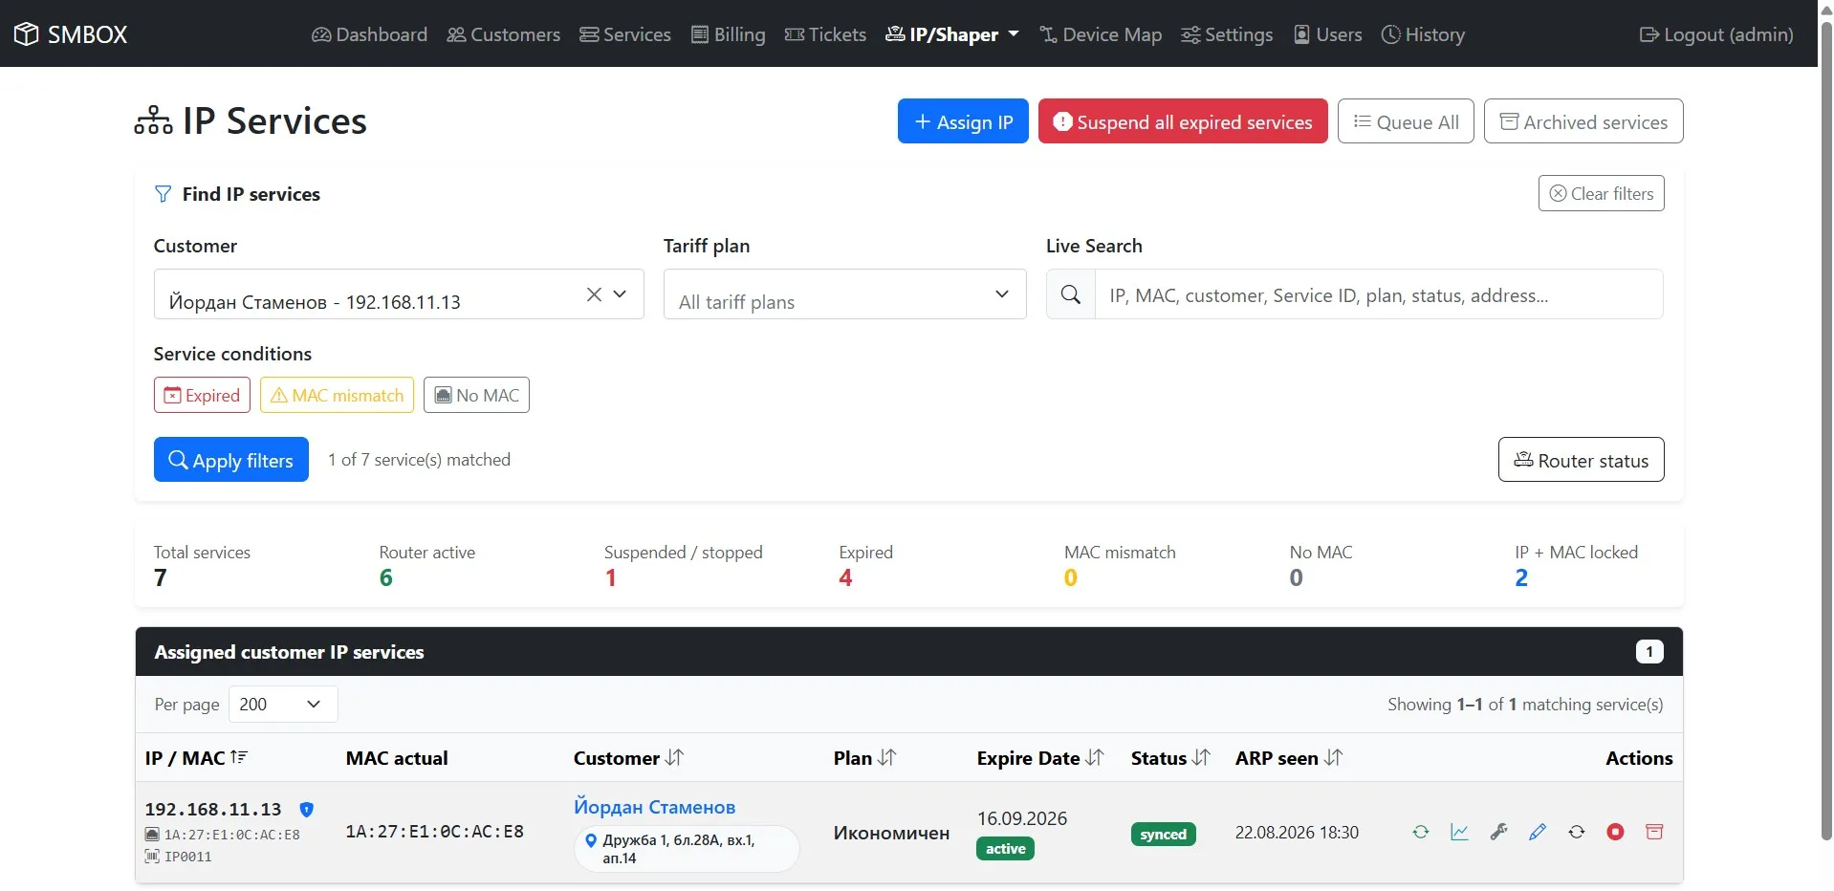Sort the table by Expire Date column
1834x891 pixels.
[1095, 757]
